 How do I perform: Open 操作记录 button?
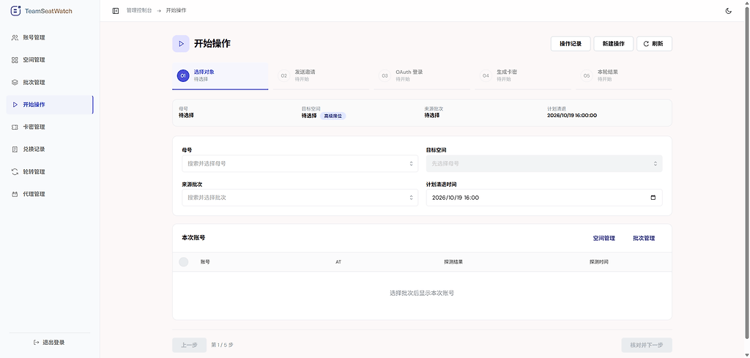point(571,43)
